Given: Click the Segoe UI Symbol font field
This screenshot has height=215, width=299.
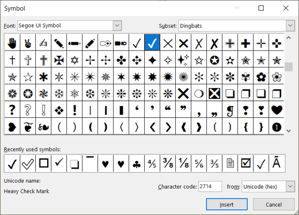Looking at the screenshot, I should (65, 26).
